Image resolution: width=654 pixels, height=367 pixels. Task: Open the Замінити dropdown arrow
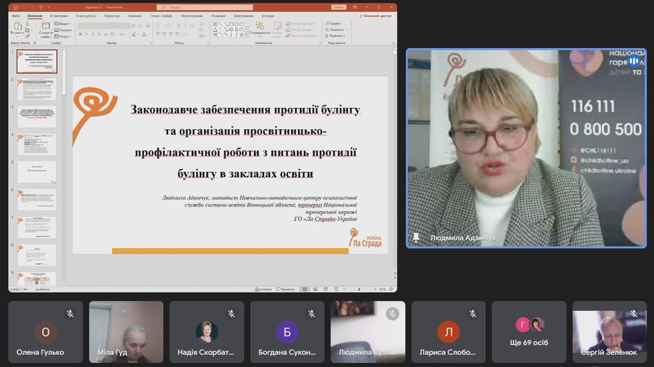(x=347, y=29)
